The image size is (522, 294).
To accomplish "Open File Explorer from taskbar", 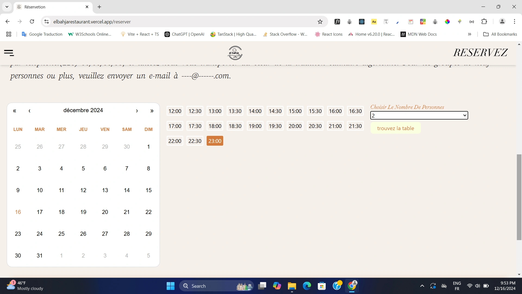I will [292, 286].
